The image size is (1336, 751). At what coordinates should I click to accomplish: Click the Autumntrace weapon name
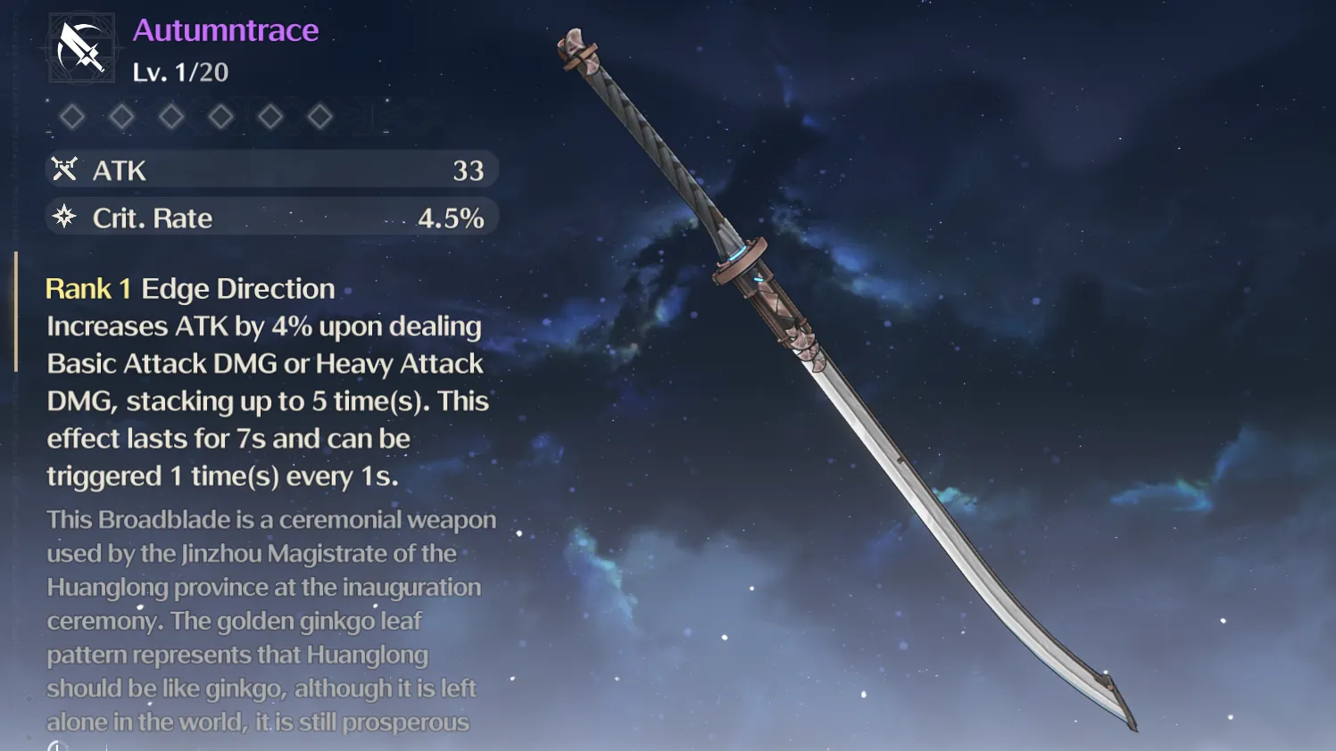[226, 30]
